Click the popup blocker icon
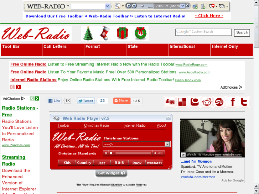259x194 pixels. pyautogui.click(x=212, y=6)
